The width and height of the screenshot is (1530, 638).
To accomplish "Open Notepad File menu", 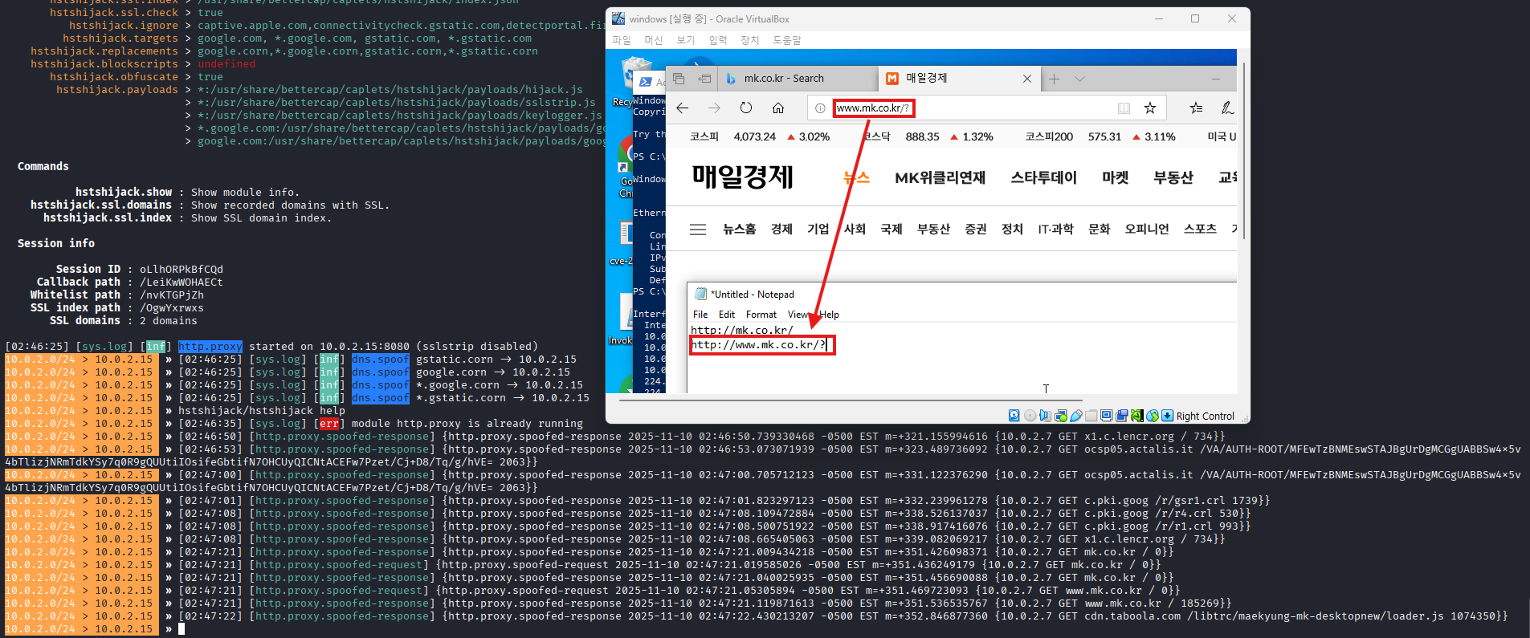I will [700, 315].
